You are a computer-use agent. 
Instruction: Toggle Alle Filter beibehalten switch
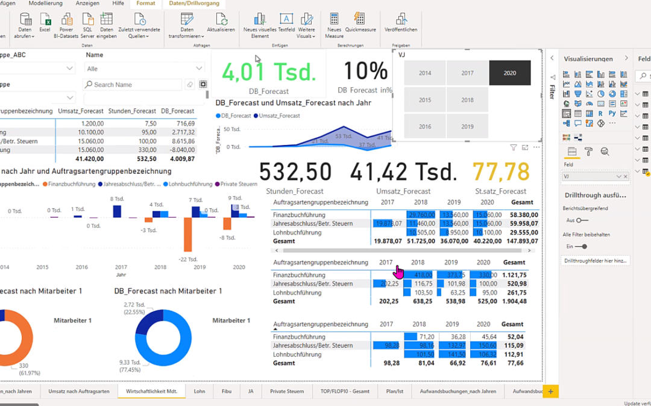tap(582, 247)
